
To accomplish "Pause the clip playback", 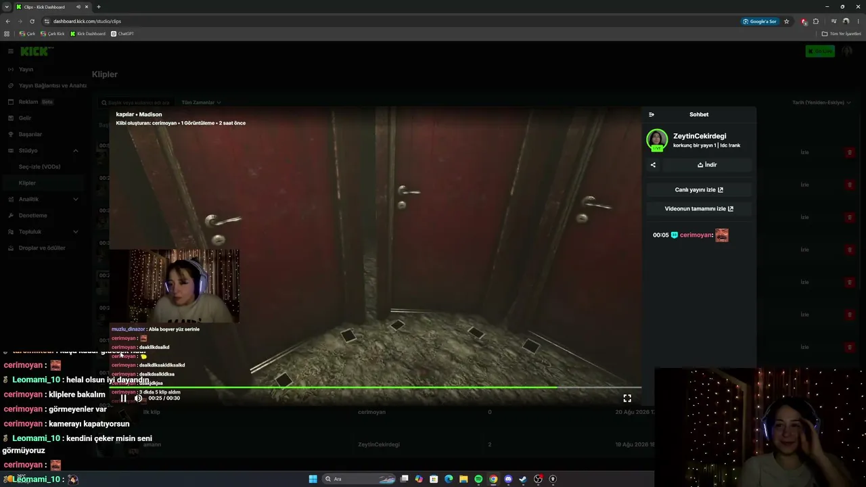I will pos(124,398).
